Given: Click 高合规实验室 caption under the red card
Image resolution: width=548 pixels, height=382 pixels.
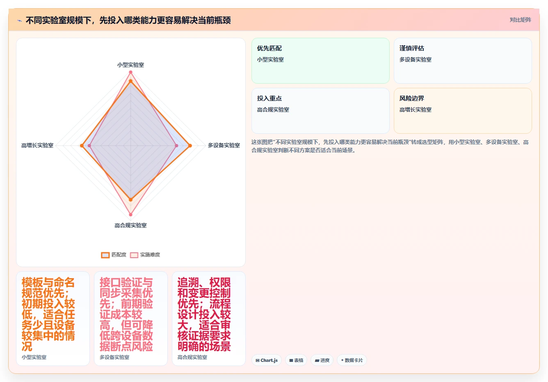Looking at the screenshot, I should click(x=192, y=357).
